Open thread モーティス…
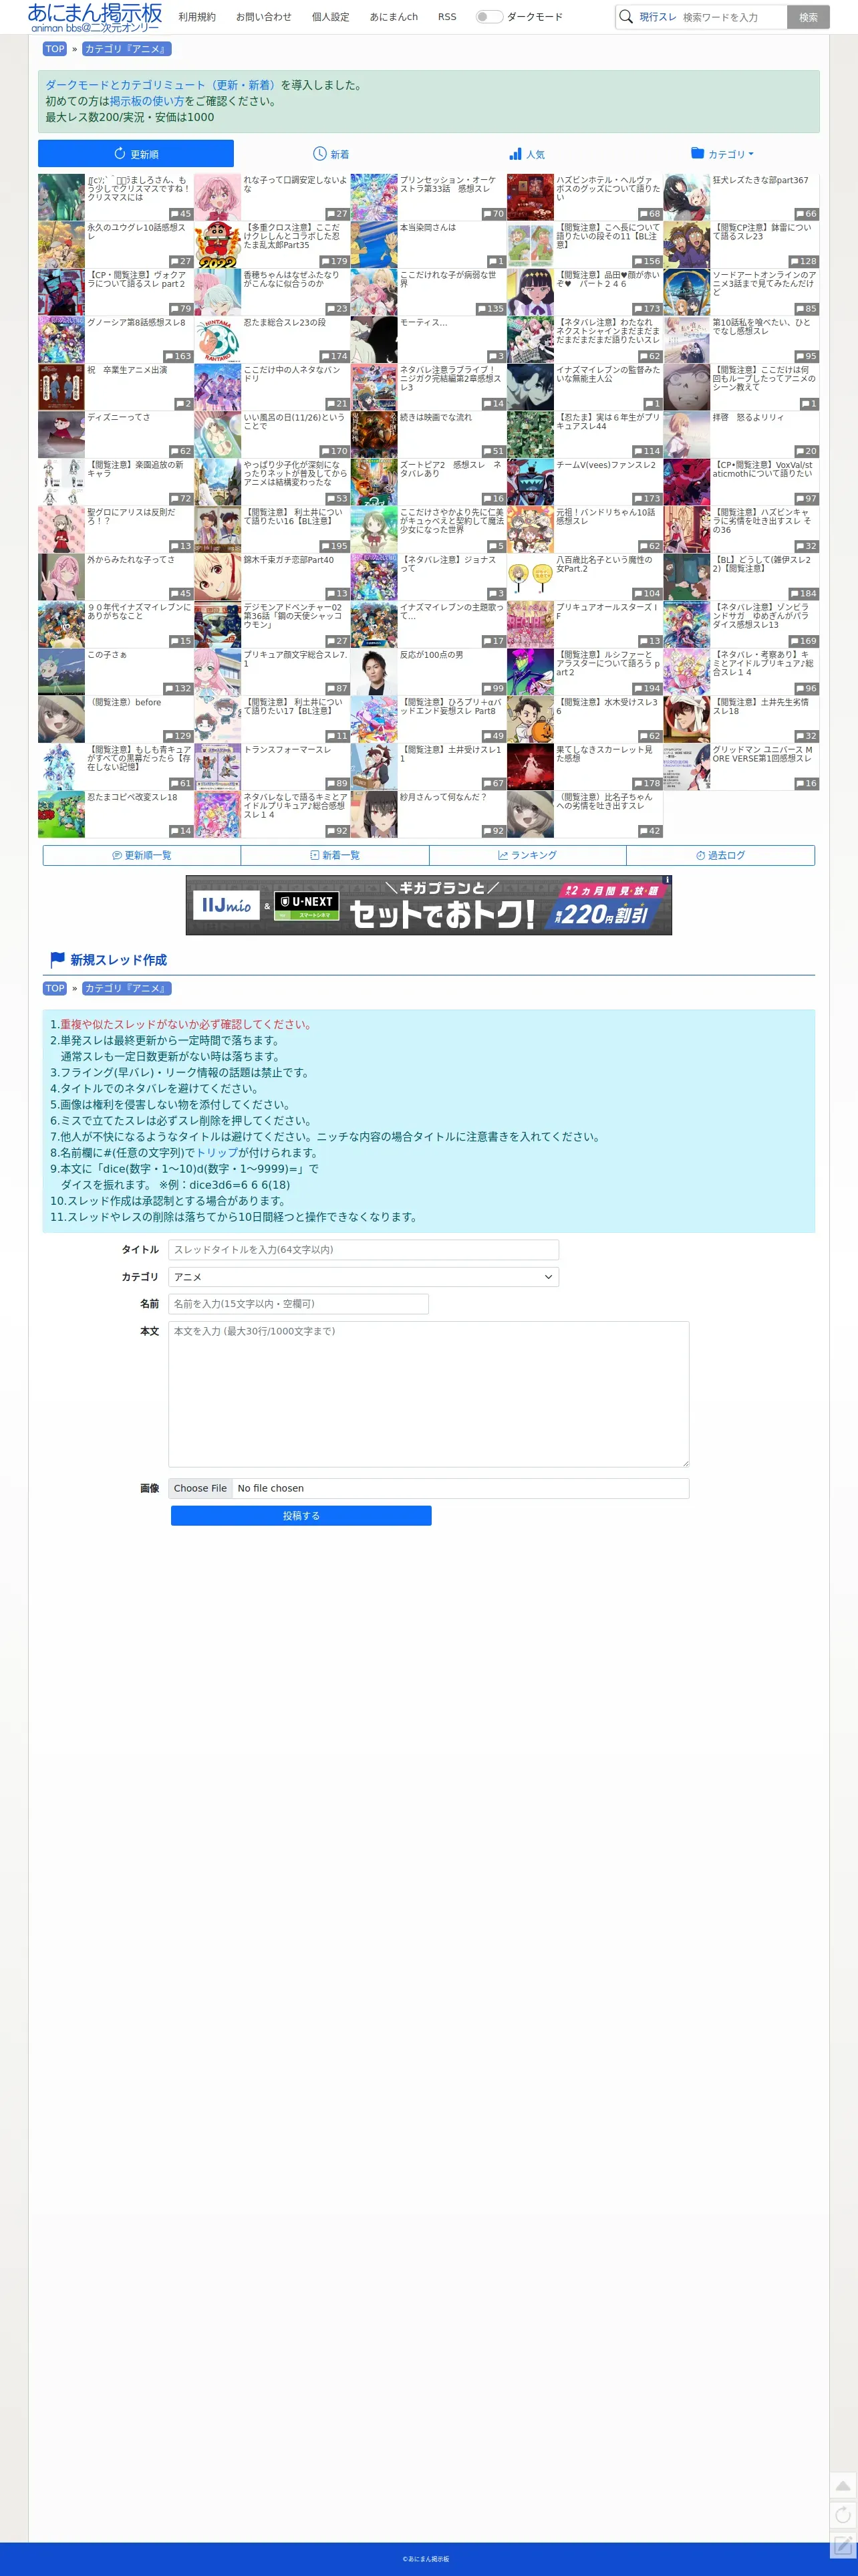The height and width of the screenshot is (2576, 858). 423,323
